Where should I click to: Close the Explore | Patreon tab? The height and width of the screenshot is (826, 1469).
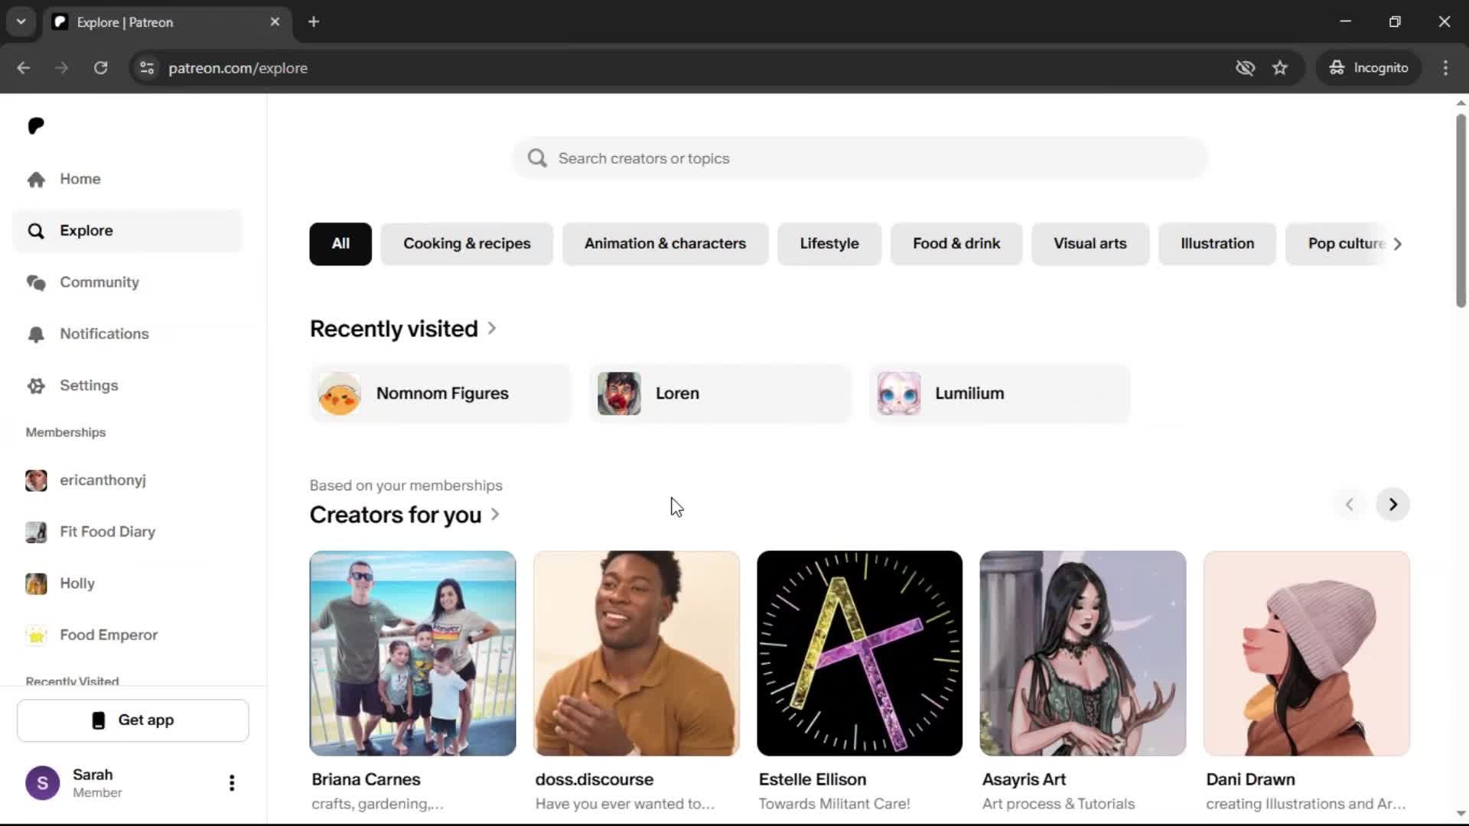tap(275, 22)
